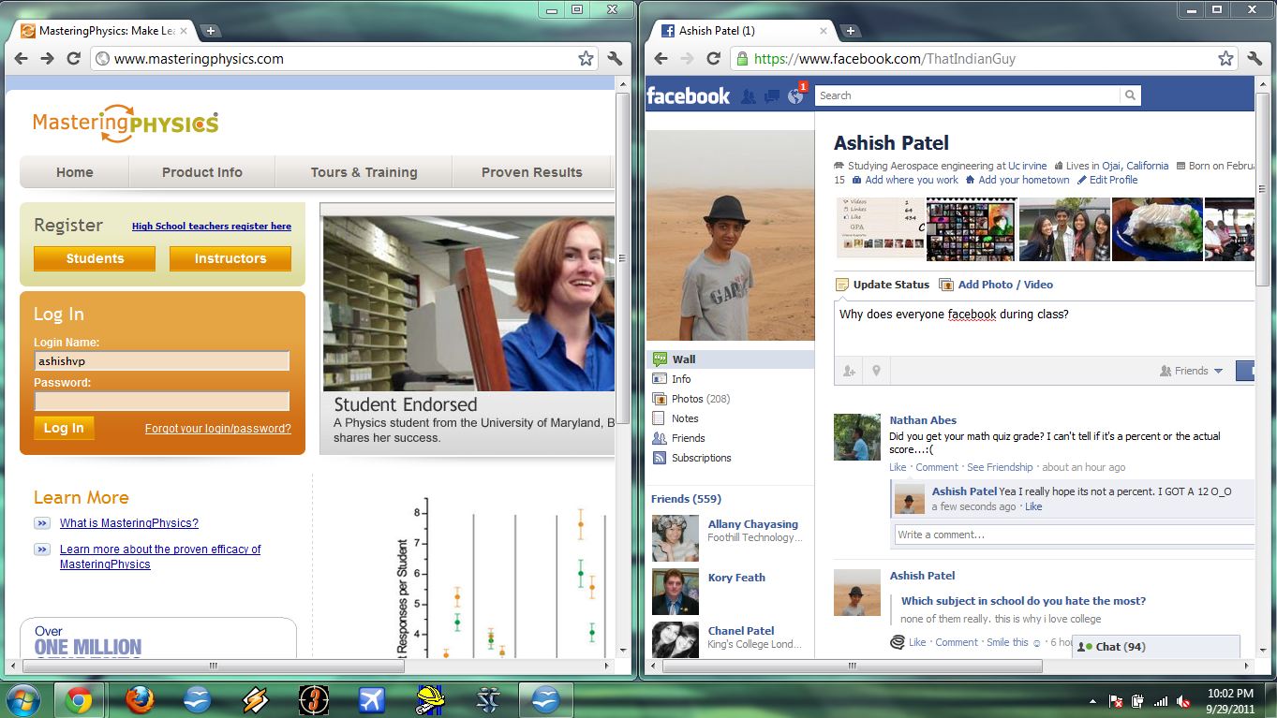This screenshot has height=718, width=1277.
Task: Open a new tab in the MasteringPhysics window
Action: pos(211,31)
